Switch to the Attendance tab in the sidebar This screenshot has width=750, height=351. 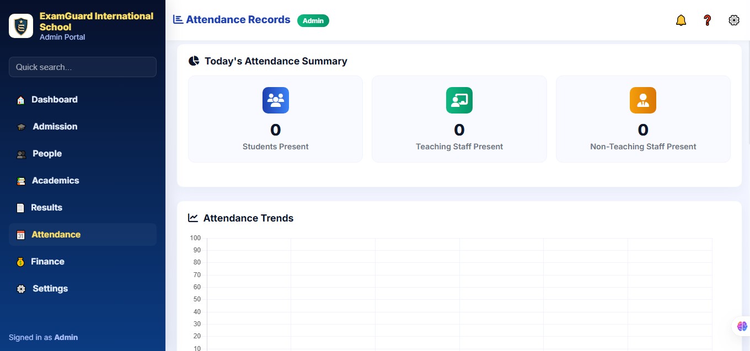click(56, 235)
